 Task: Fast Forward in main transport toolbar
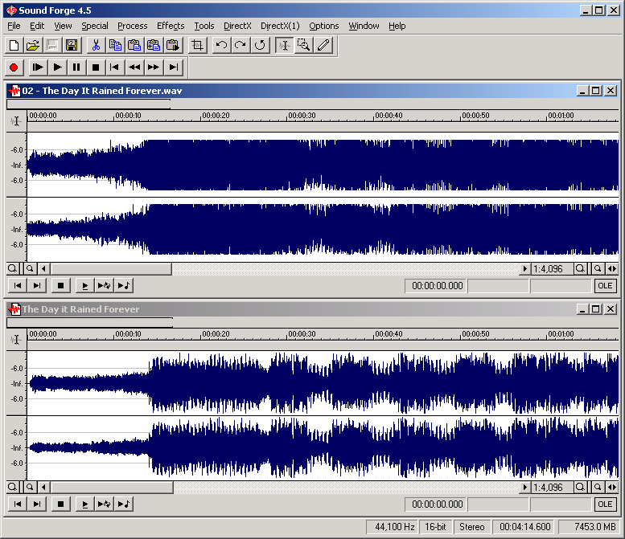click(x=154, y=67)
